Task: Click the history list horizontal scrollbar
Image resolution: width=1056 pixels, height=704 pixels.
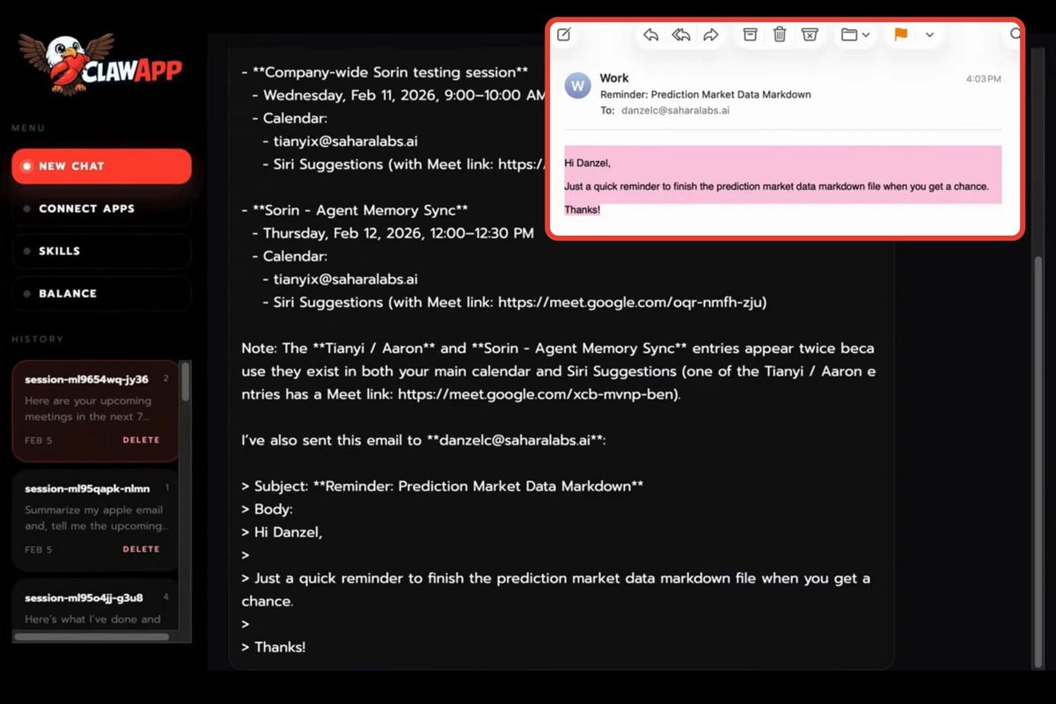Action: click(x=92, y=636)
